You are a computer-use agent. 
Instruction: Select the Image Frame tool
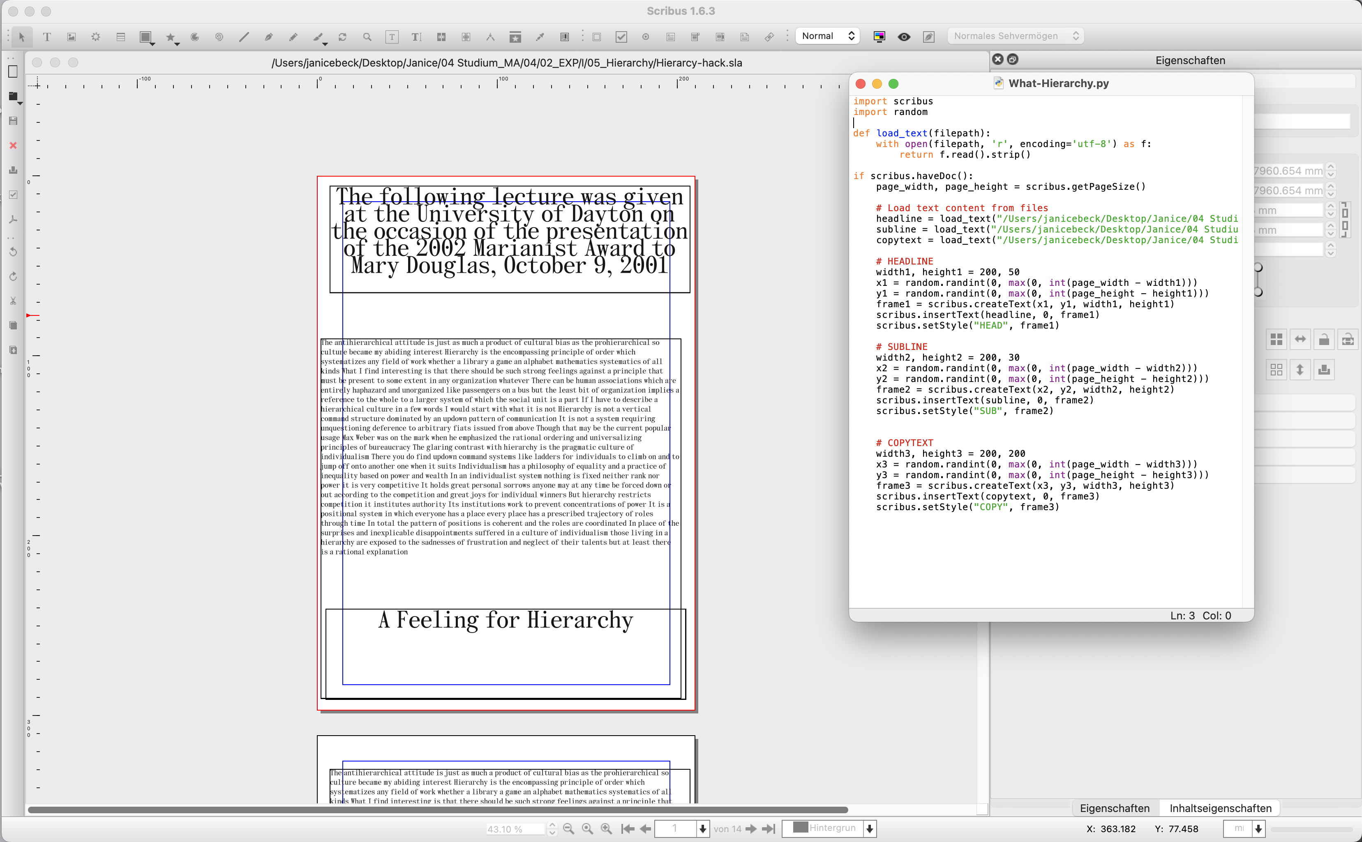(71, 37)
